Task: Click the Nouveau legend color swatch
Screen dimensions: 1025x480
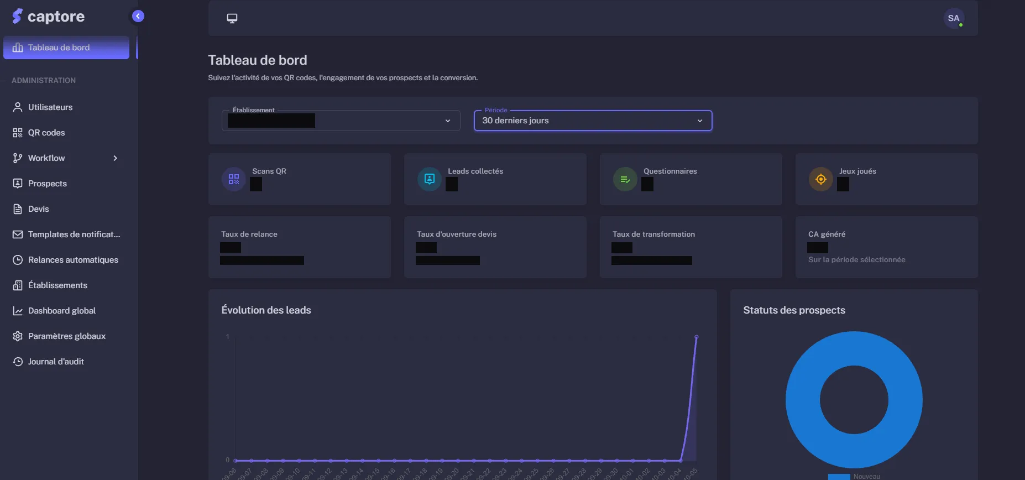Action: click(x=839, y=477)
